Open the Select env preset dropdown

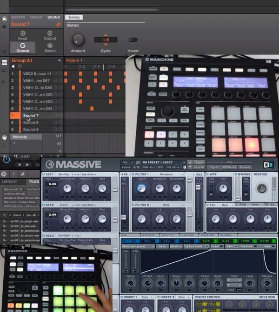tap(138, 247)
